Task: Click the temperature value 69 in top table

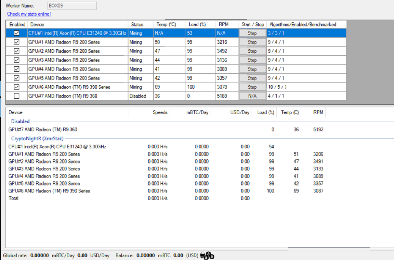Action: pyautogui.click(x=158, y=87)
